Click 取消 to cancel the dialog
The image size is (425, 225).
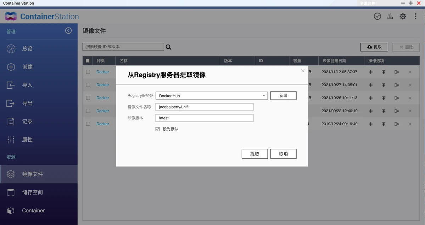pyautogui.click(x=283, y=154)
